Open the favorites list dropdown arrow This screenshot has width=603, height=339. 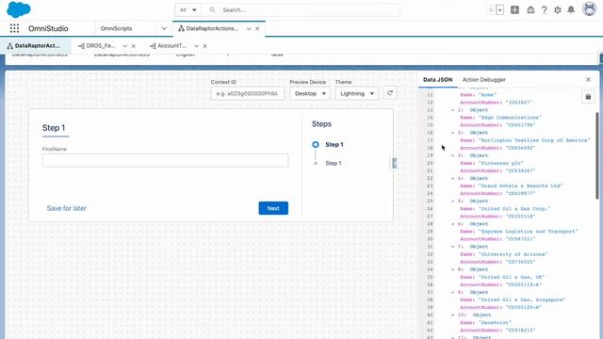point(500,10)
